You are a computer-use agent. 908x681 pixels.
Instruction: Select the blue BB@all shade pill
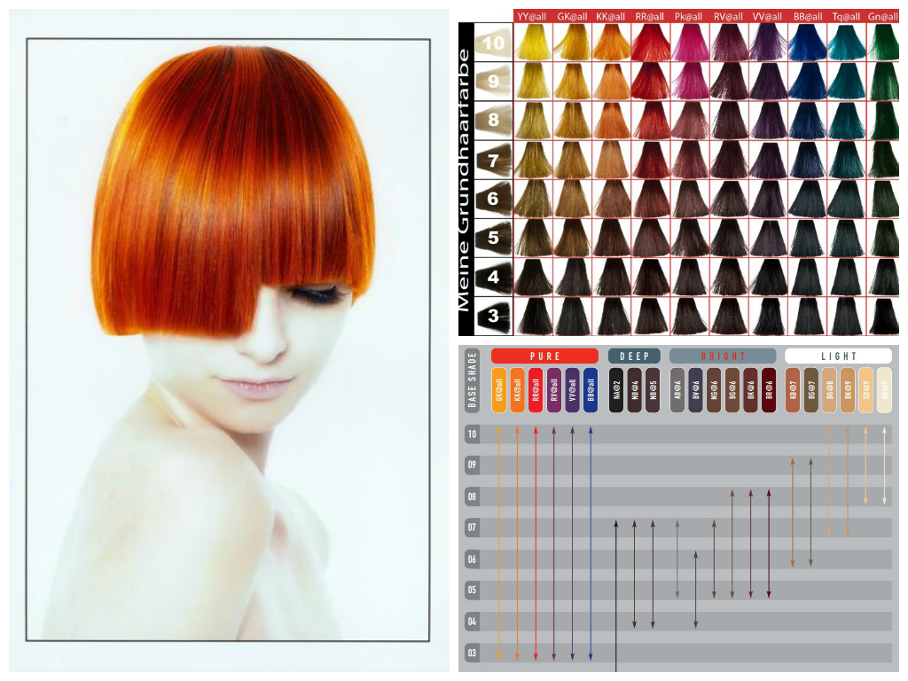click(591, 390)
